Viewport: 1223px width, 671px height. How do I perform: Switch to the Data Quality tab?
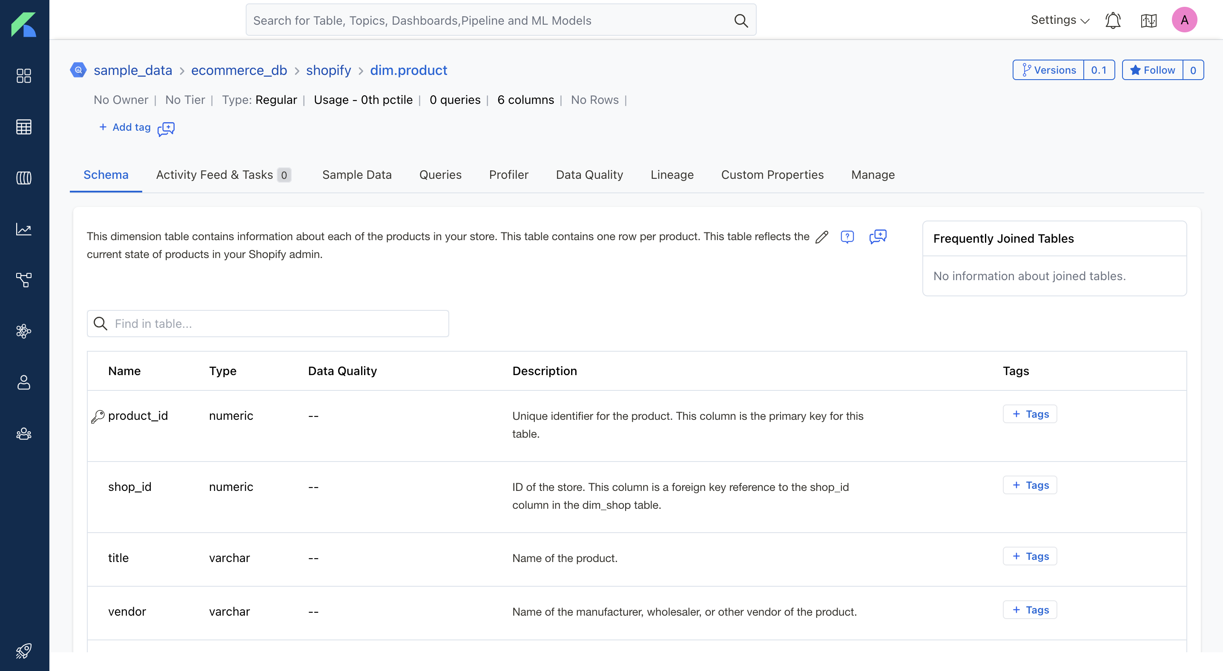(589, 175)
